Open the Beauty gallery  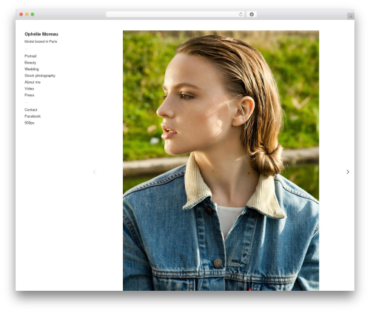[30, 63]
